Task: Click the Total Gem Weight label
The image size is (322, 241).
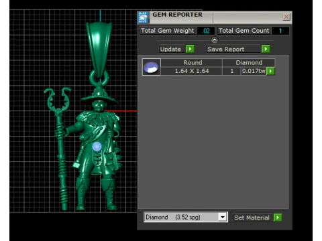Action: click(168, 31)
